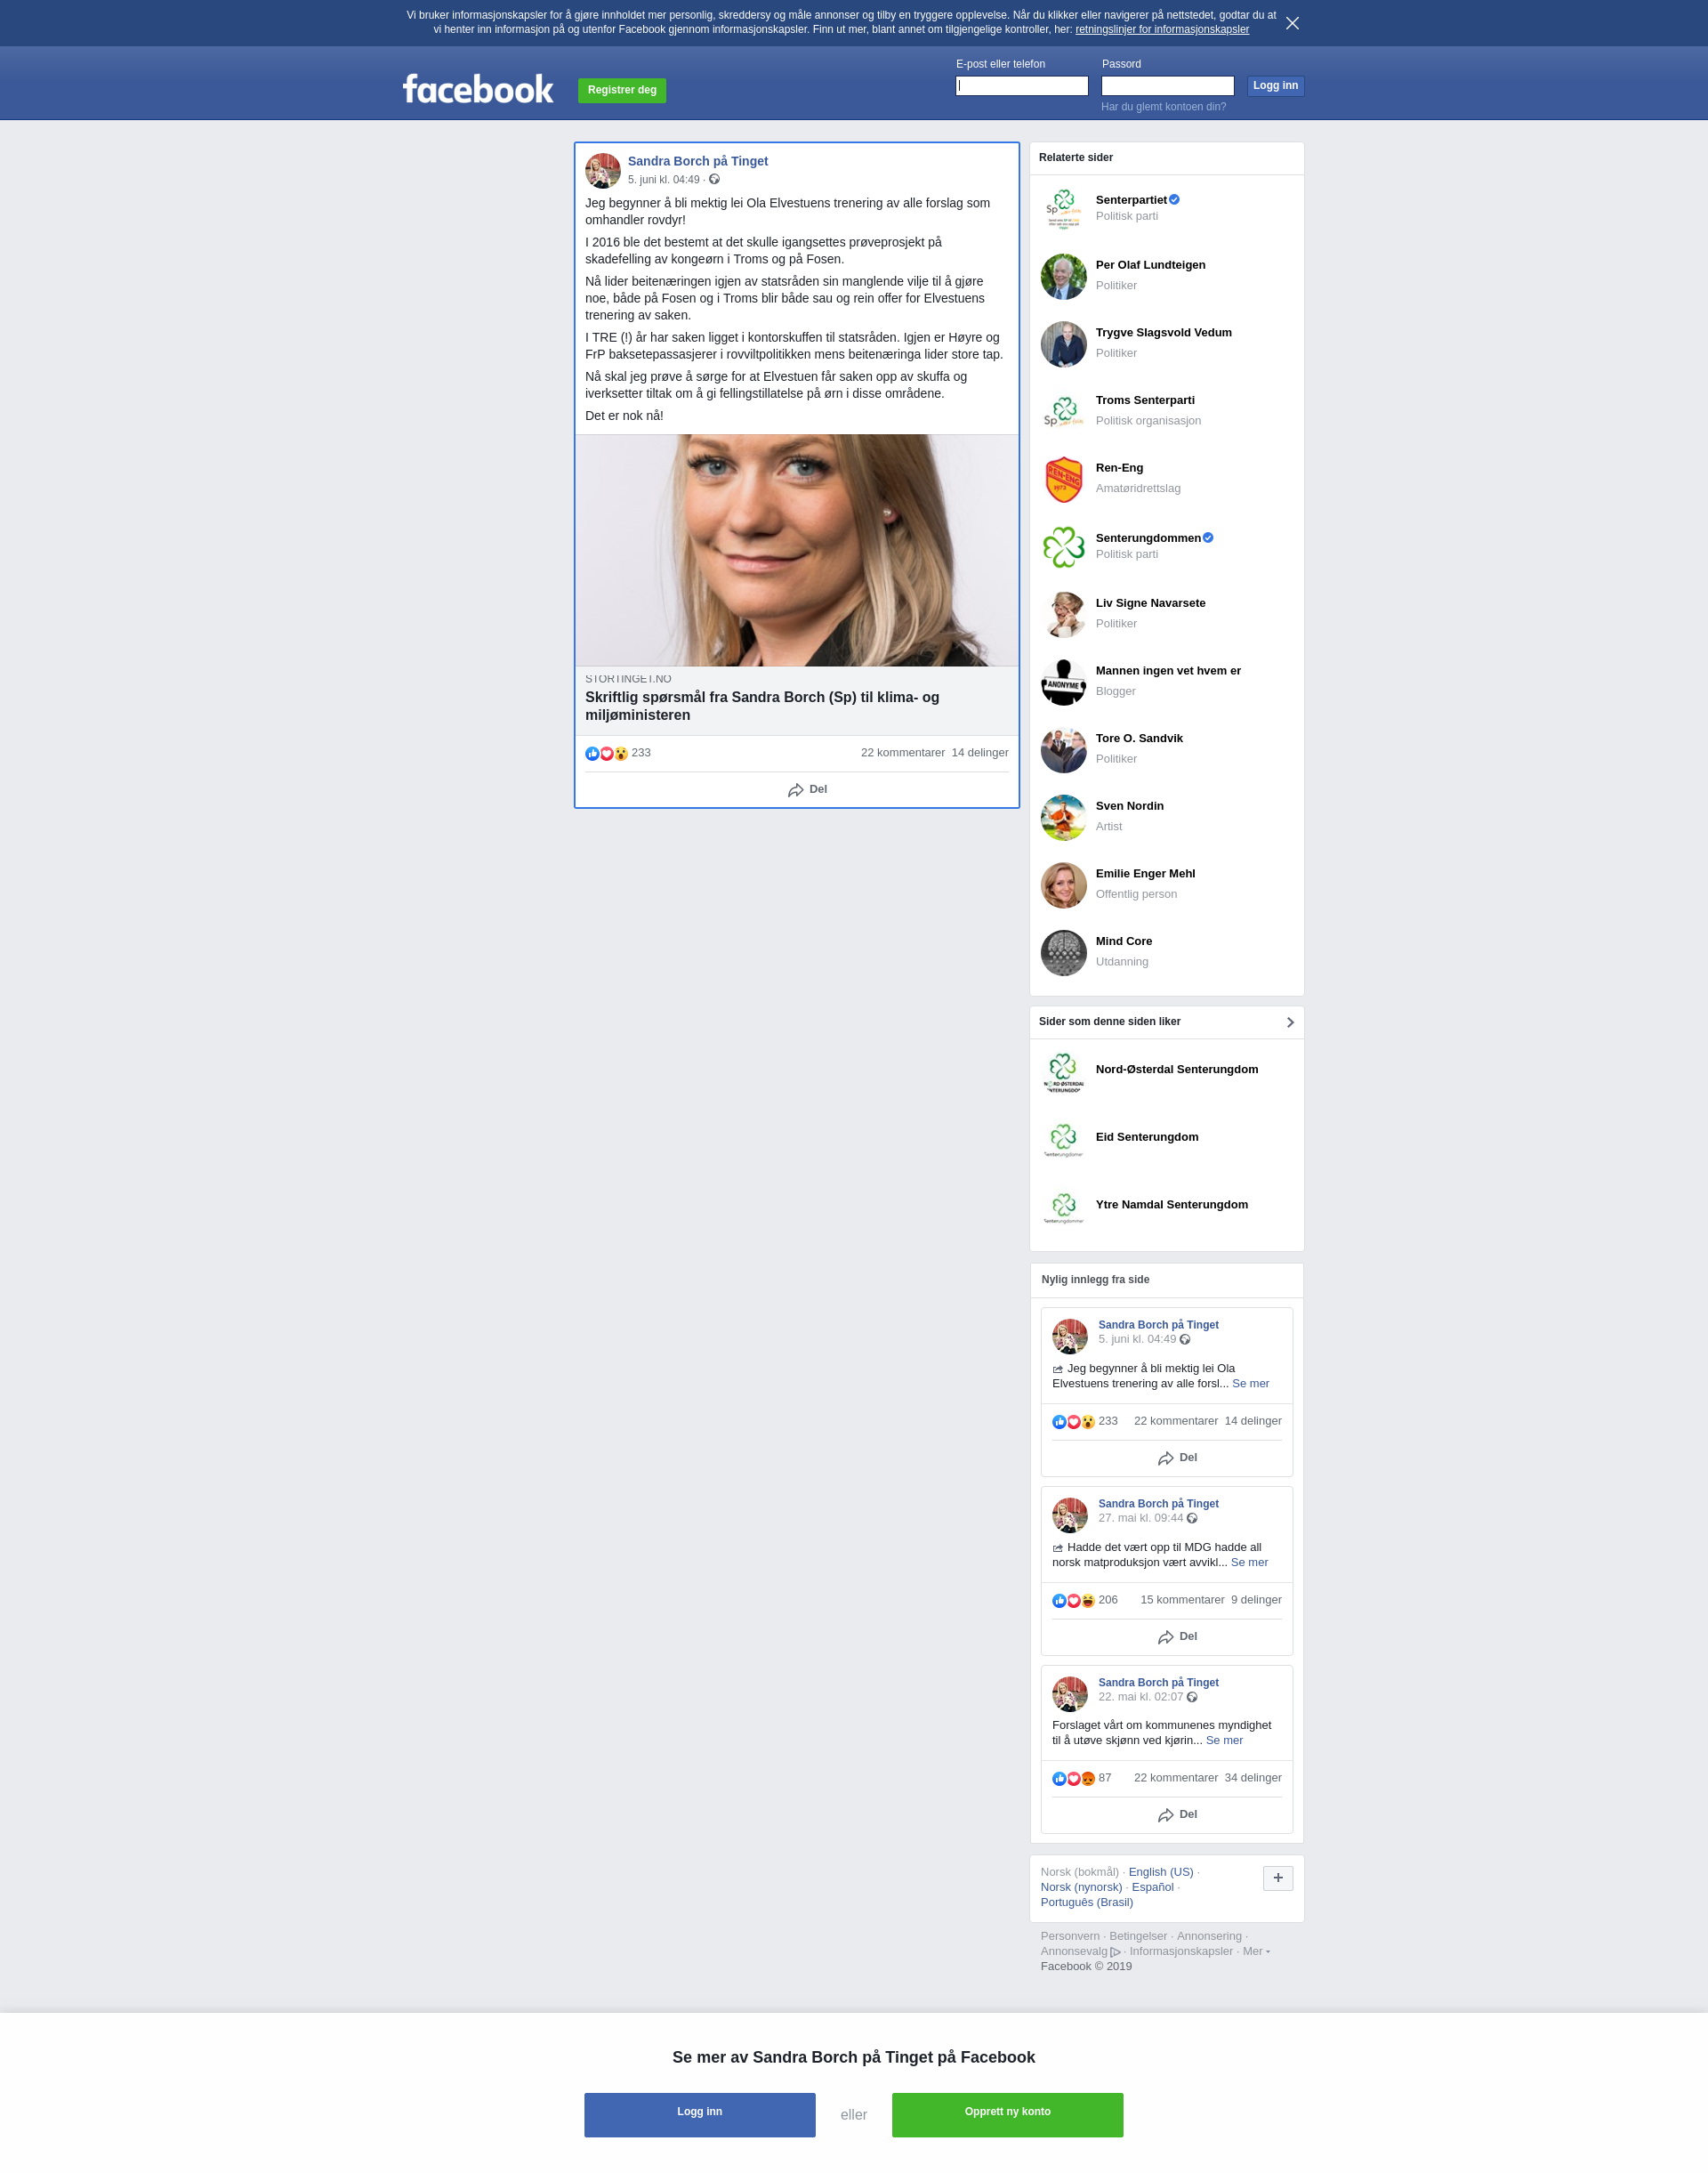Click the Registrer deg button
The width and height of the screenshot is (1708, 2173).
point(622,90)
